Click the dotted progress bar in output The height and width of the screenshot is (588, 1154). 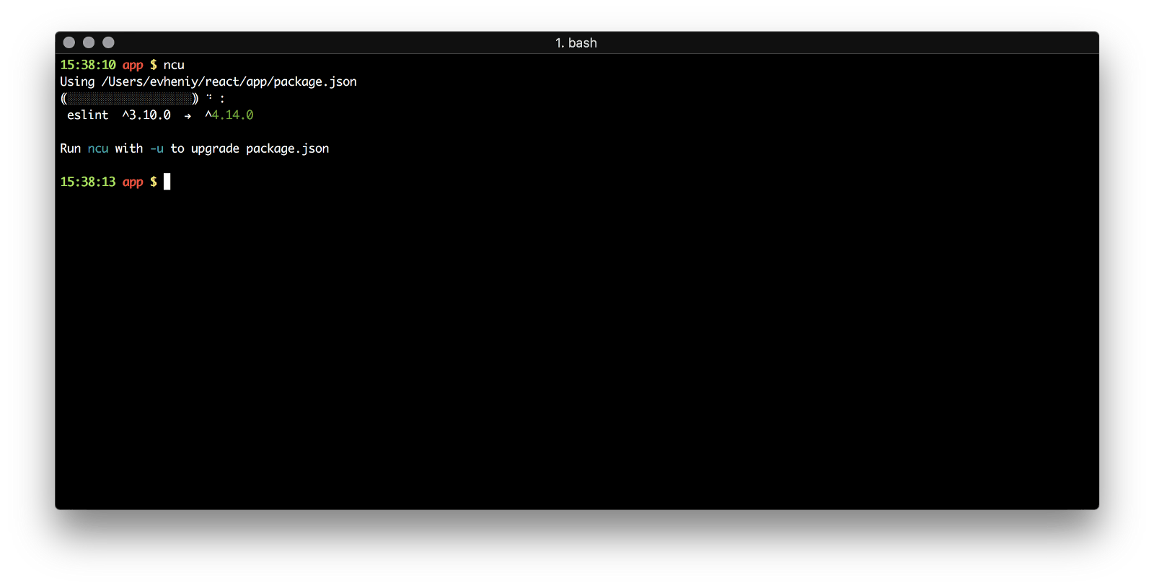[130, 99]
